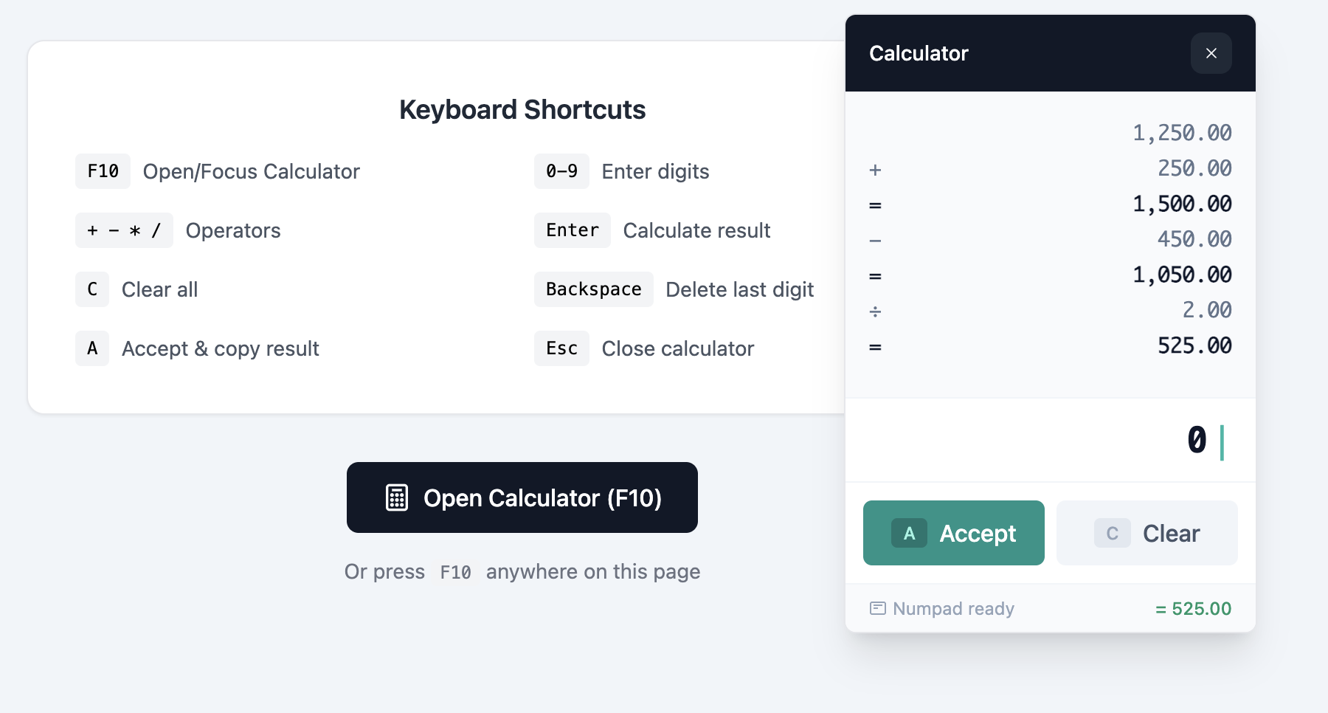Image resolution: width=1328 pixels, height=713 pixels.
Task: Click the A key badge for Accept
Action: (x=91, y=348)
